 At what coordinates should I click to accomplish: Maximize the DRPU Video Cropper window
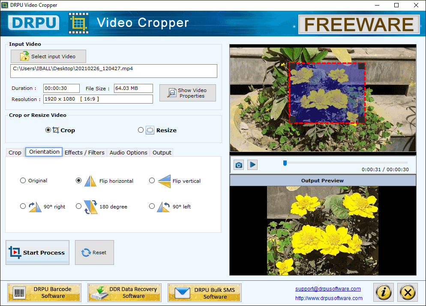[x=396, y=5]
